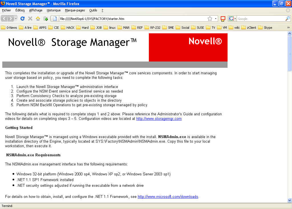292x209 pixels.
Task: Open the Social bookmark folder
Action: pyautogui.click(x=182, y=28)
